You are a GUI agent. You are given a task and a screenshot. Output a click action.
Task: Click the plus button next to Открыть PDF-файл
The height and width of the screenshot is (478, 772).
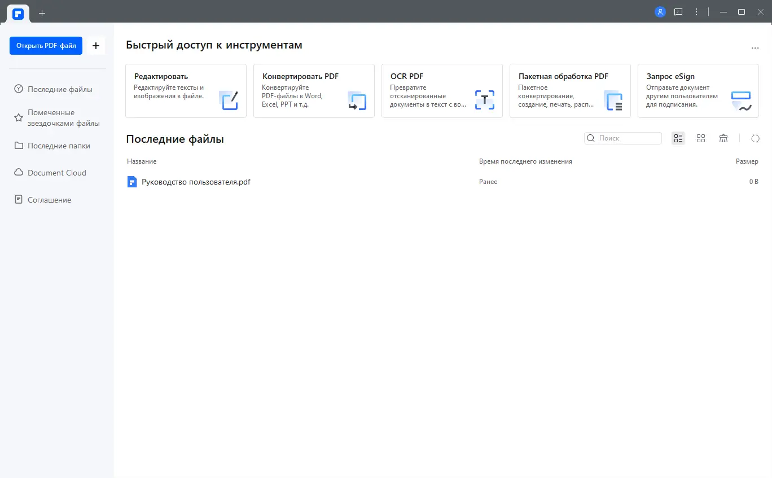point(95,46)
